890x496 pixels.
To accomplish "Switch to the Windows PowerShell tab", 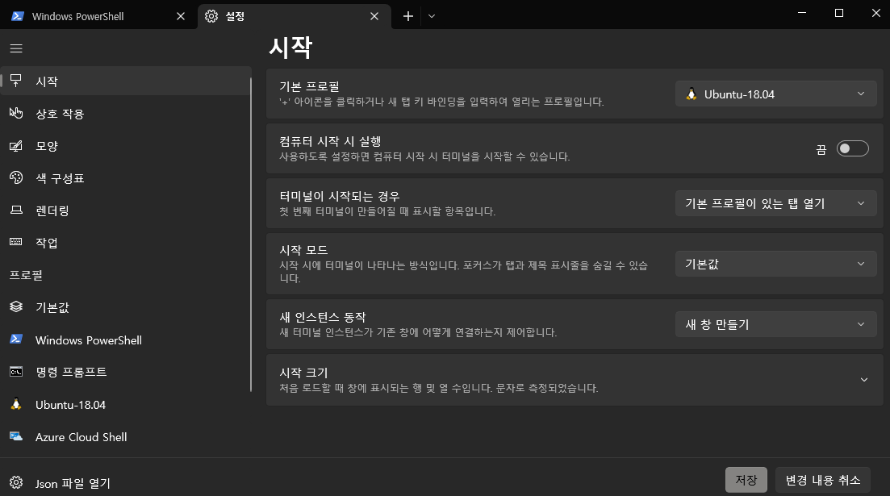I will [98, 16].
